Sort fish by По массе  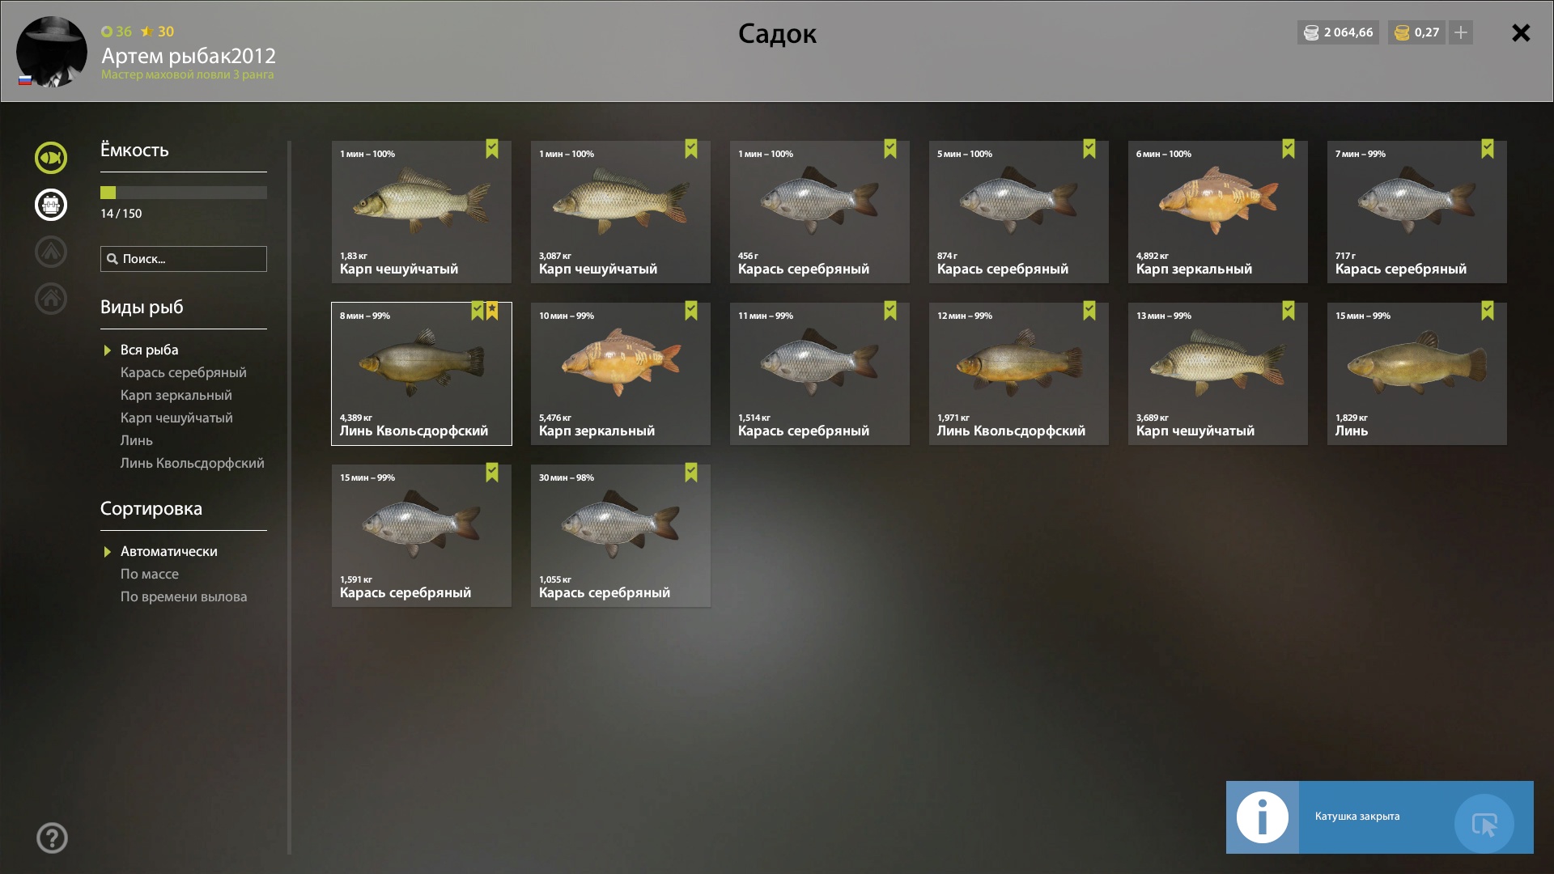coord(150,574)
